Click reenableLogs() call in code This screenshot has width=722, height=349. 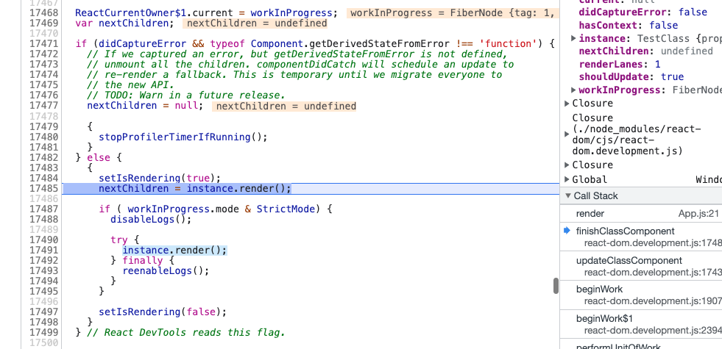166,271
